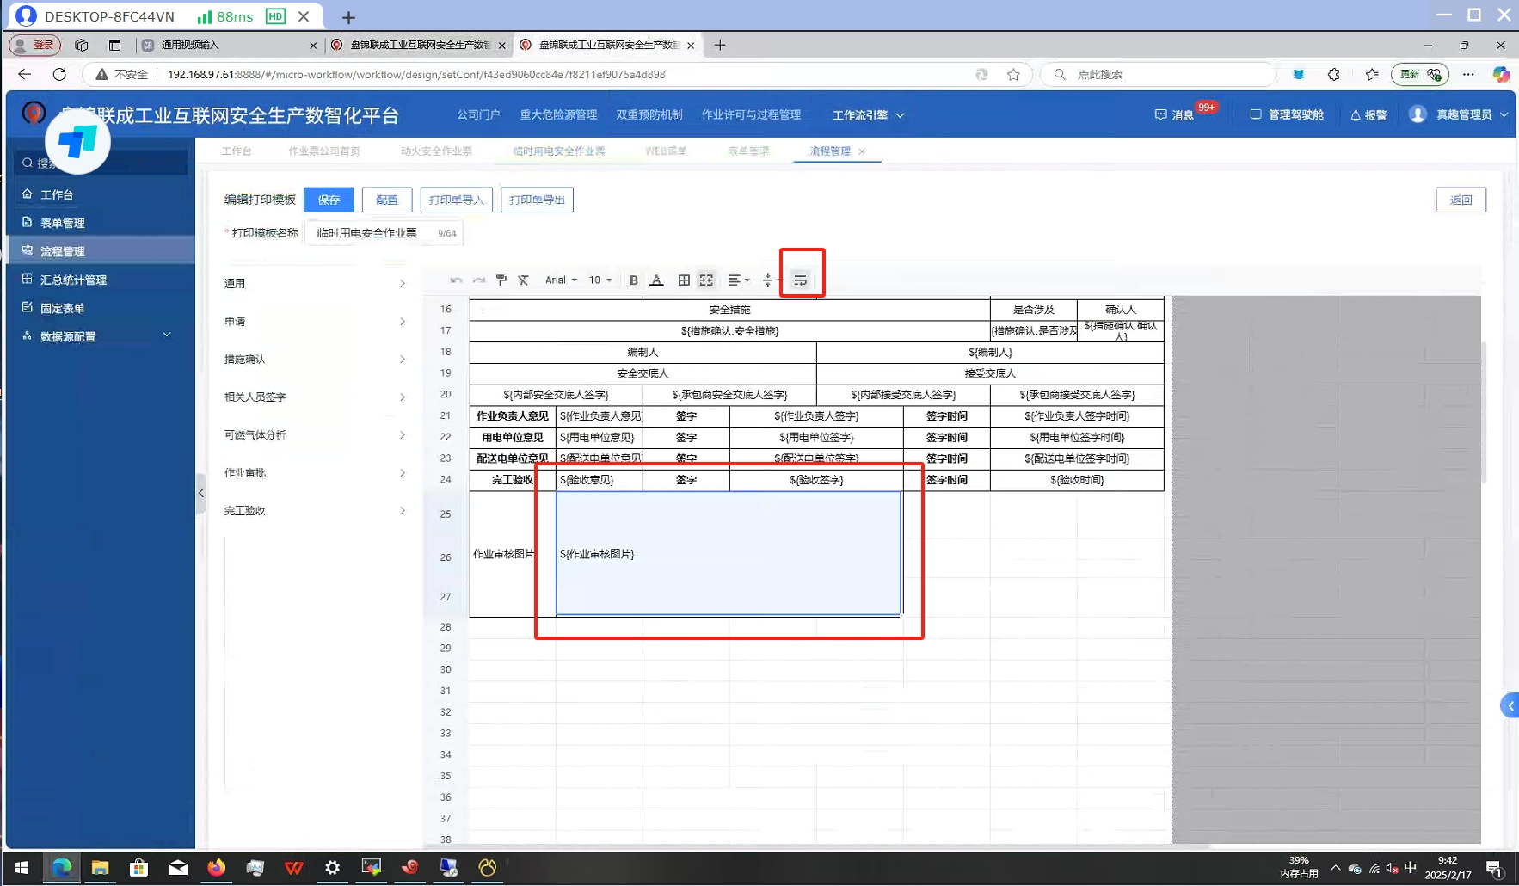Switch to the 动火安全作业票 page tab
This screenshot has height=886, width=1519.
tap(436, 151)
